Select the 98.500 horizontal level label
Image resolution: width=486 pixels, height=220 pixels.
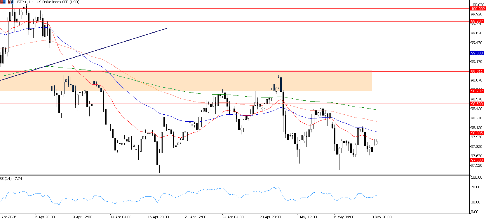click(477, 104)
